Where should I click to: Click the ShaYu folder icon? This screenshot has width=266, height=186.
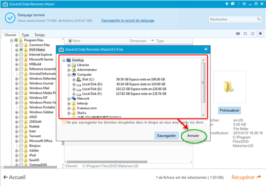point(74,113)
